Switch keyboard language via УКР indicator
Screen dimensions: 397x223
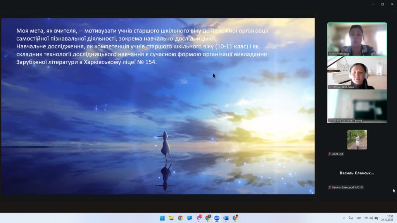[x=358, y=218]
